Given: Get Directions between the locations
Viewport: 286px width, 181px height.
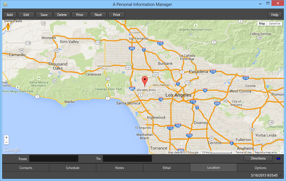Looking at the screenshot, I should pos(258,158).
